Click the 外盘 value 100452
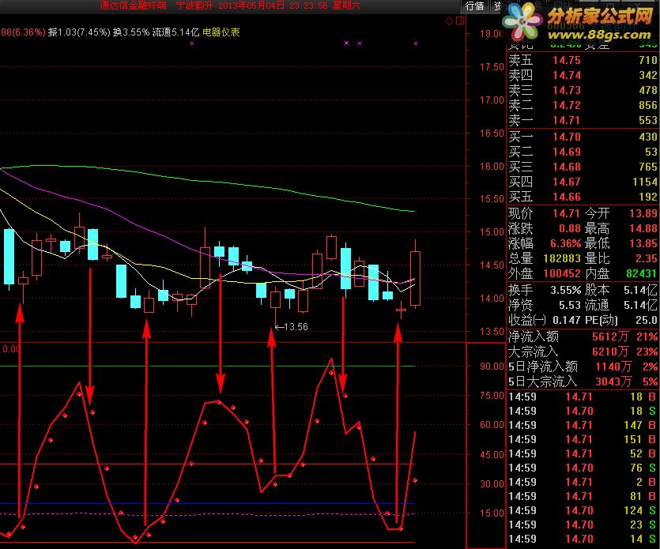The height and width of the screenshot is (549, 660). tap(562, 273)
